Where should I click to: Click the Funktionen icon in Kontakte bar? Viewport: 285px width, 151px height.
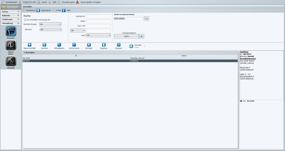click(24, 10)
